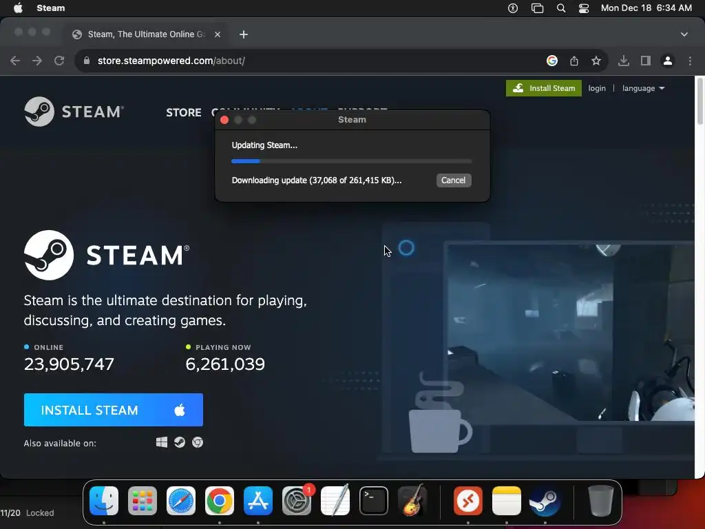Close the Steam updater dialog

pyautogui.click(x=224, y=120)
